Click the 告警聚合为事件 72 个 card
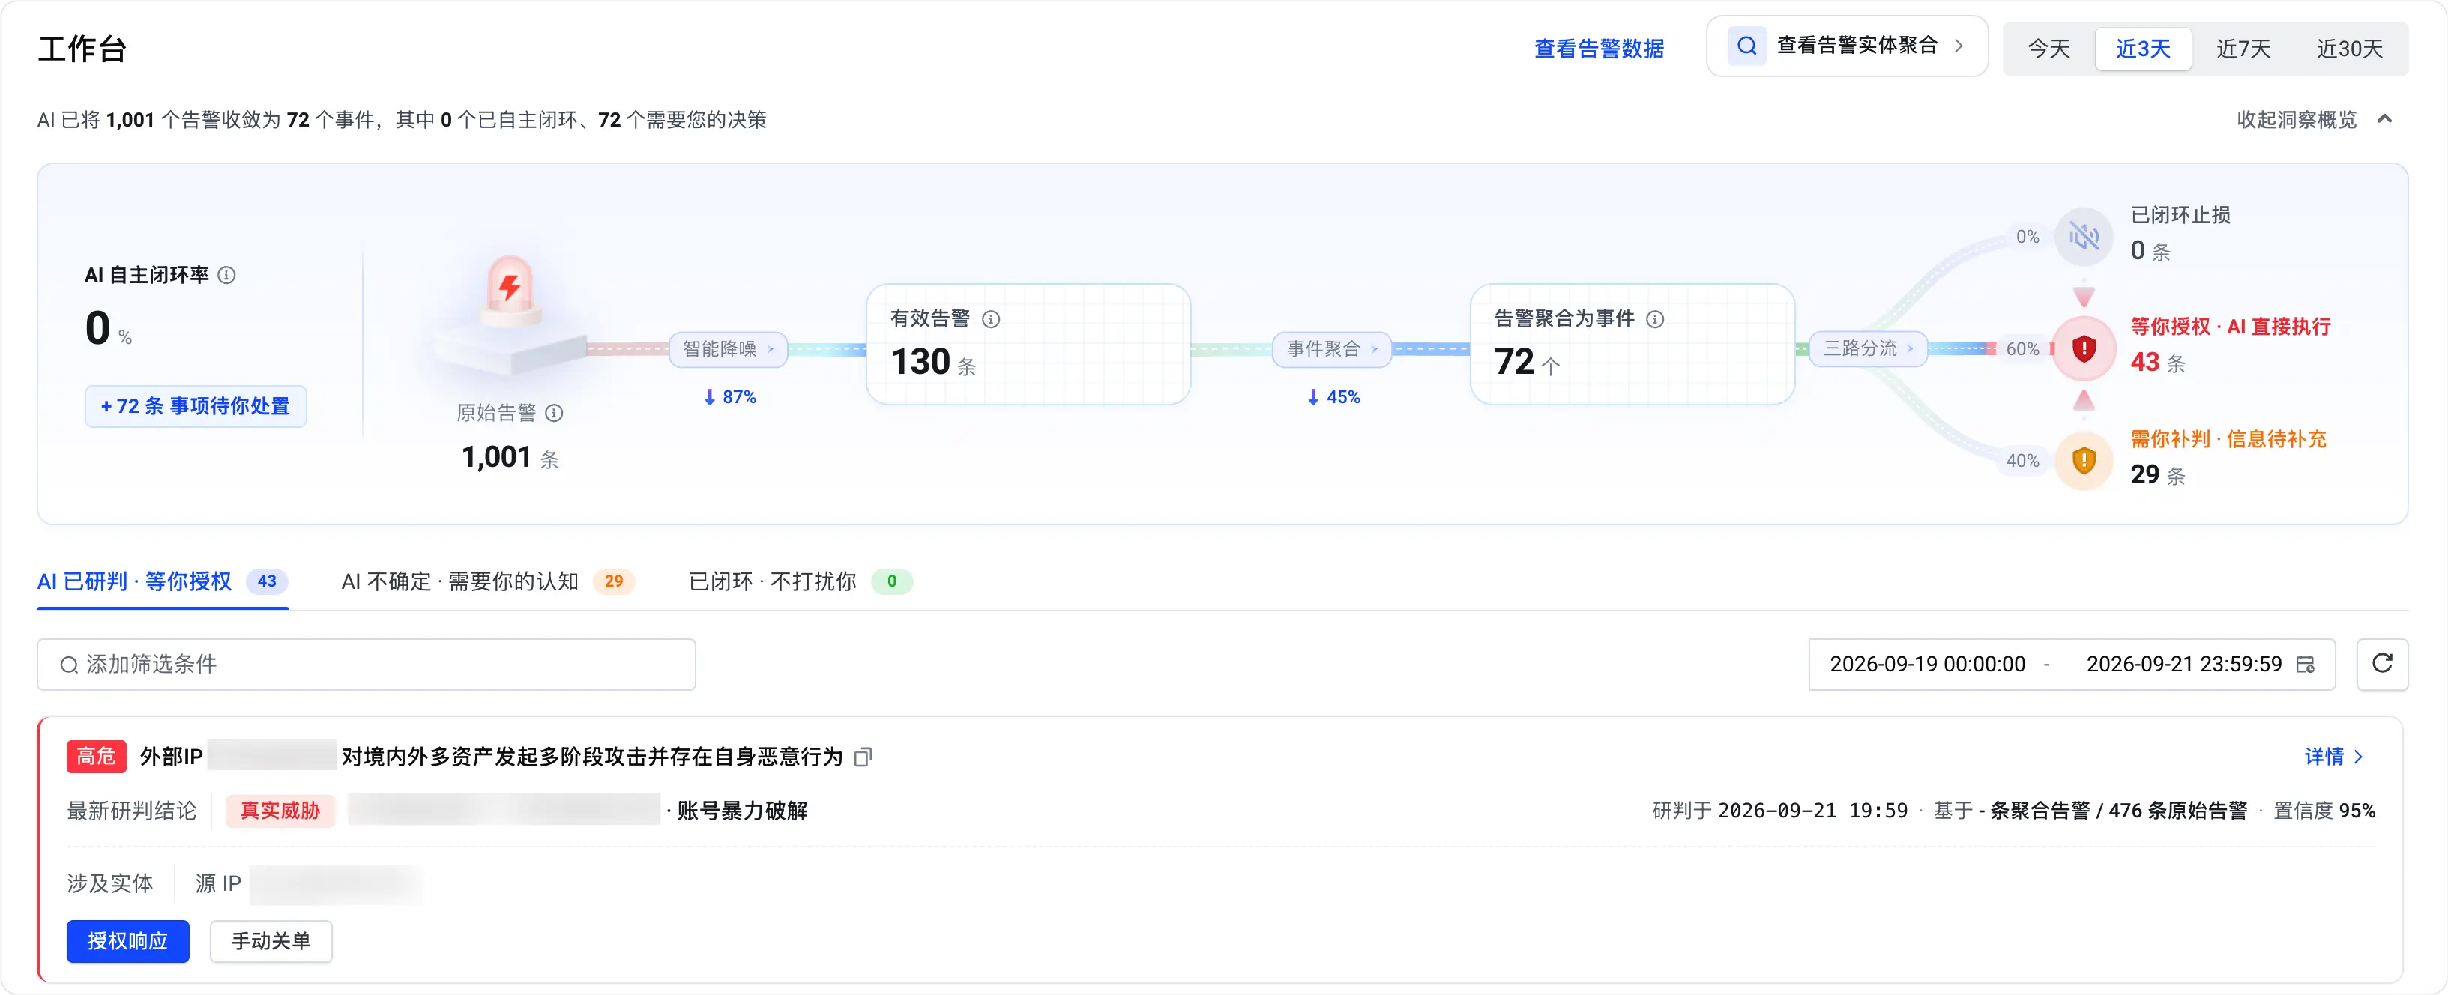 click(1632, 344)
